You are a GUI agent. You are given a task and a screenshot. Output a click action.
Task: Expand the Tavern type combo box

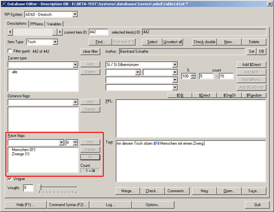(x=75, y=65)
